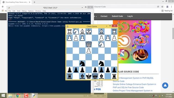Click the white pawn advanced to the center
The image size is (174, 98).
coord(89,51)
